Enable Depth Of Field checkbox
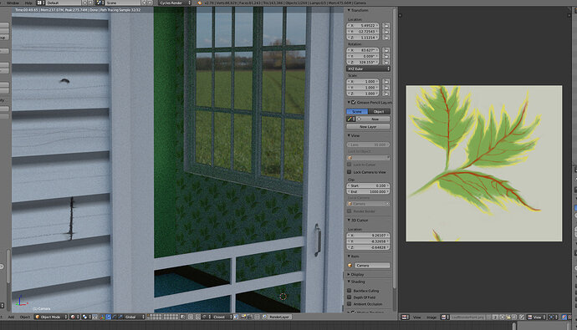Viewport: 577px width, 330px height. (350, 297)
